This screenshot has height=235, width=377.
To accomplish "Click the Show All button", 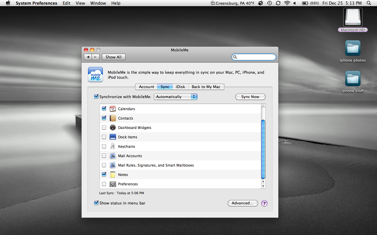I will [113, 57].
